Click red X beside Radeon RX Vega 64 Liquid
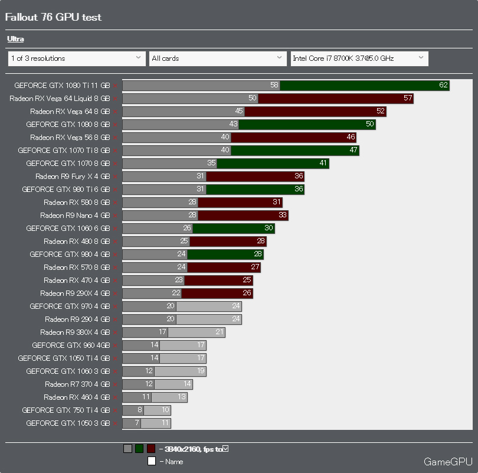478x473 pixels. 115,99
